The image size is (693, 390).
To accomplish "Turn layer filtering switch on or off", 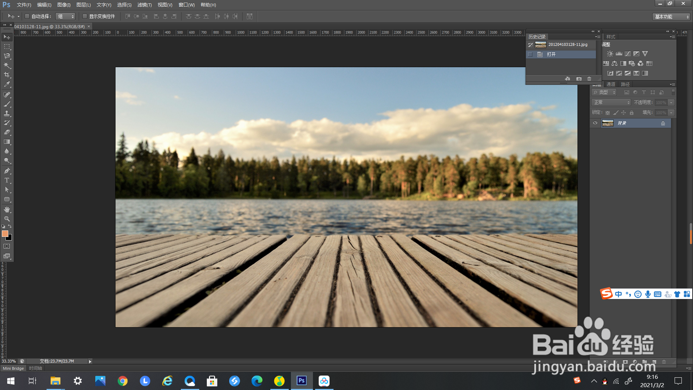I will tap(673, 92).
